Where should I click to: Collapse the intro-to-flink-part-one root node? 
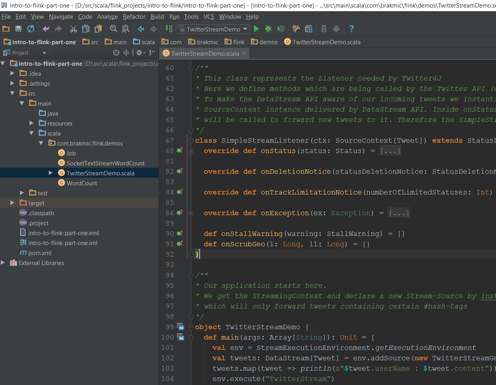[3, 63]
